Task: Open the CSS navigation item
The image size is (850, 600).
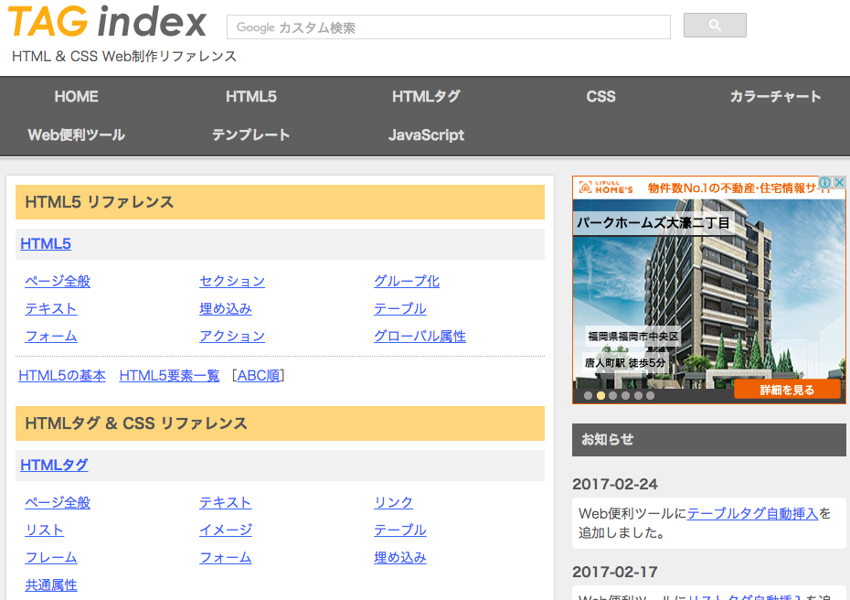Action: click(600, 97)
